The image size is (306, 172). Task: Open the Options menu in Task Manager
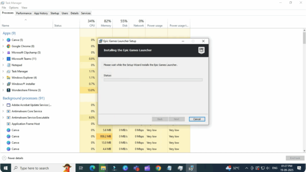click(x=13, y=7)
